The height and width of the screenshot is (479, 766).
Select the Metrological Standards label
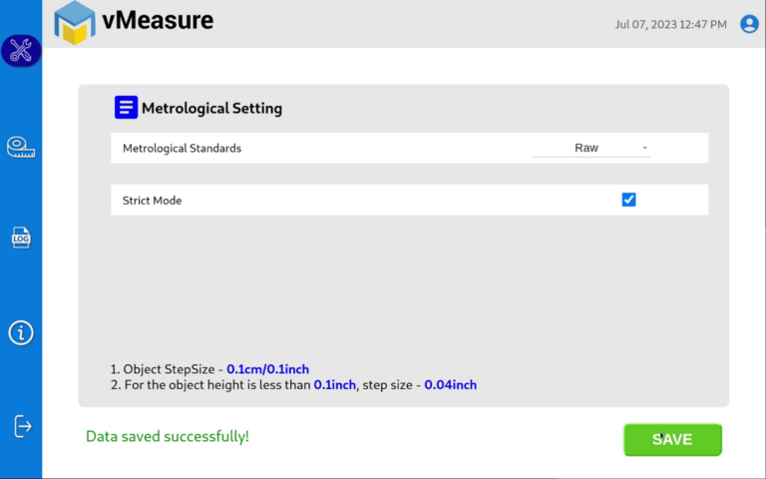(182, 148)
